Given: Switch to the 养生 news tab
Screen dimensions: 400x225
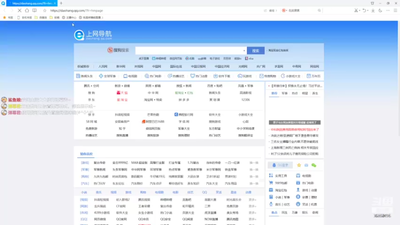Looking at the screenshot, I should pyautogui.click(x=315, y=93).
